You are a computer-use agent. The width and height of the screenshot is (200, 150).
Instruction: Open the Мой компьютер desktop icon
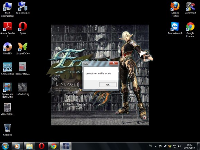point(7,10)
